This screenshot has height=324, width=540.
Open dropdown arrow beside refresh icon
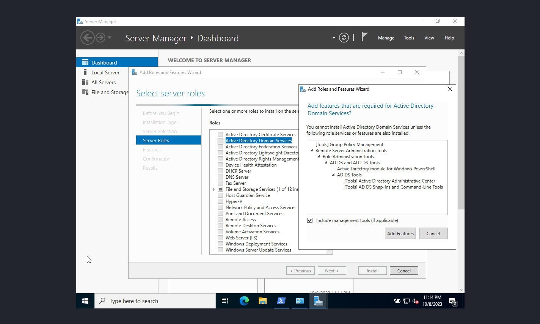334,38
